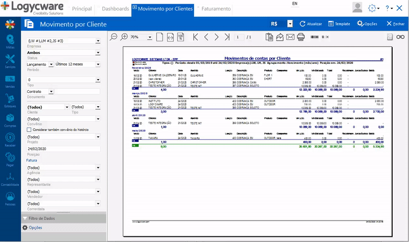This screenshot has height=242, width=409.
Task: Open the Vendas sidebar module
Action: click(x=9, y=81)
